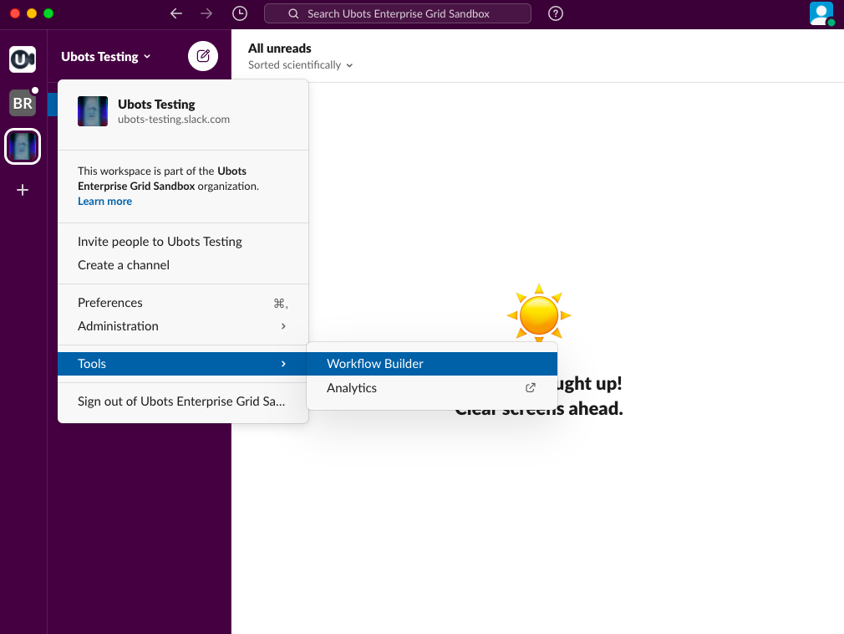
Task: Open the Ubots Testing workspace name dropdown
Action: (104, 56)
